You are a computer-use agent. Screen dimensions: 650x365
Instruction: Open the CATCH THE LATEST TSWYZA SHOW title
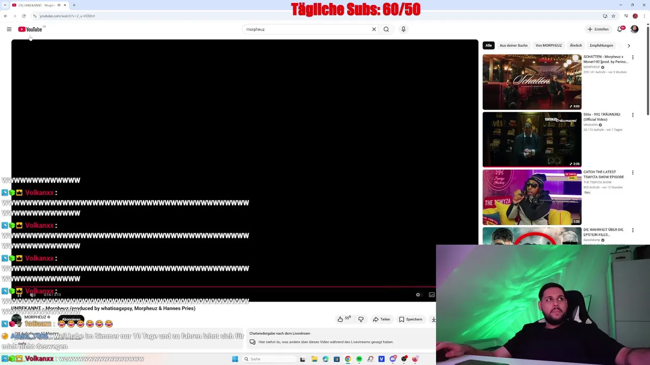point(604,174)
